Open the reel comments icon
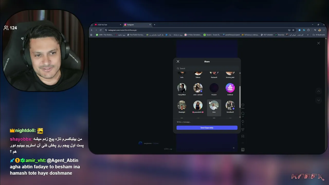The width and height of the screenshot is (329, 185). 243,113
